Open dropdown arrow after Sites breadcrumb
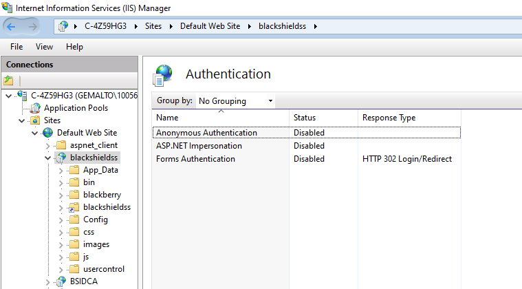The height and width of the screenshot is (289, 522). coord(171,26)
